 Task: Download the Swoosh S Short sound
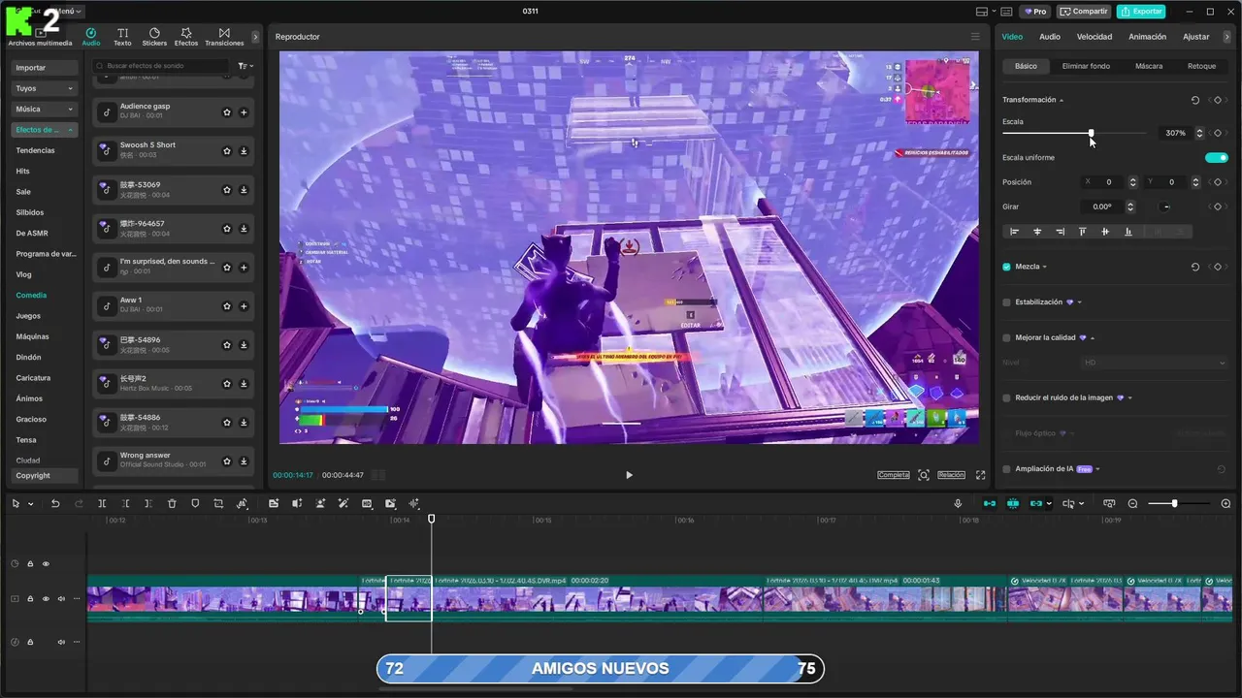[244, 151]
